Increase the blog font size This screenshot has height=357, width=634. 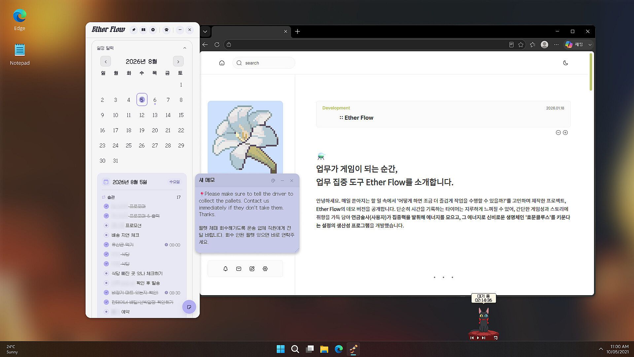565,133
